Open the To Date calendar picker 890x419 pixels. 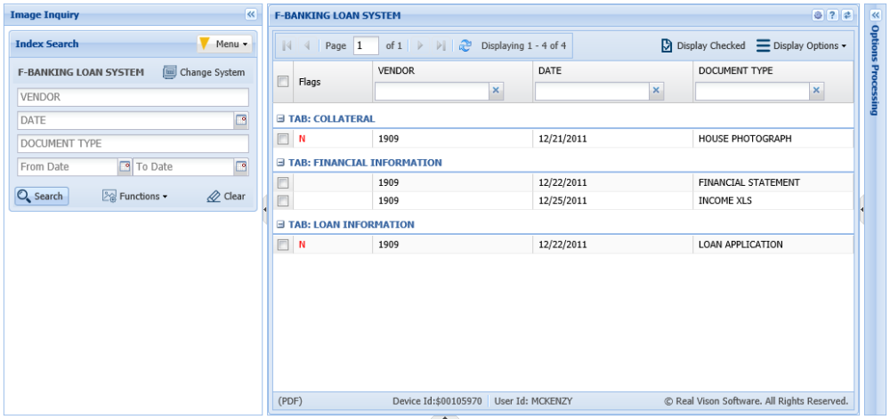point(241,166)
